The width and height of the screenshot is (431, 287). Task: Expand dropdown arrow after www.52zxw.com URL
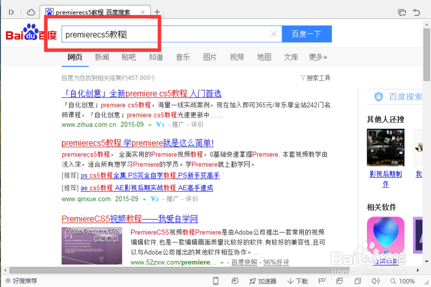tap(222, 263)
